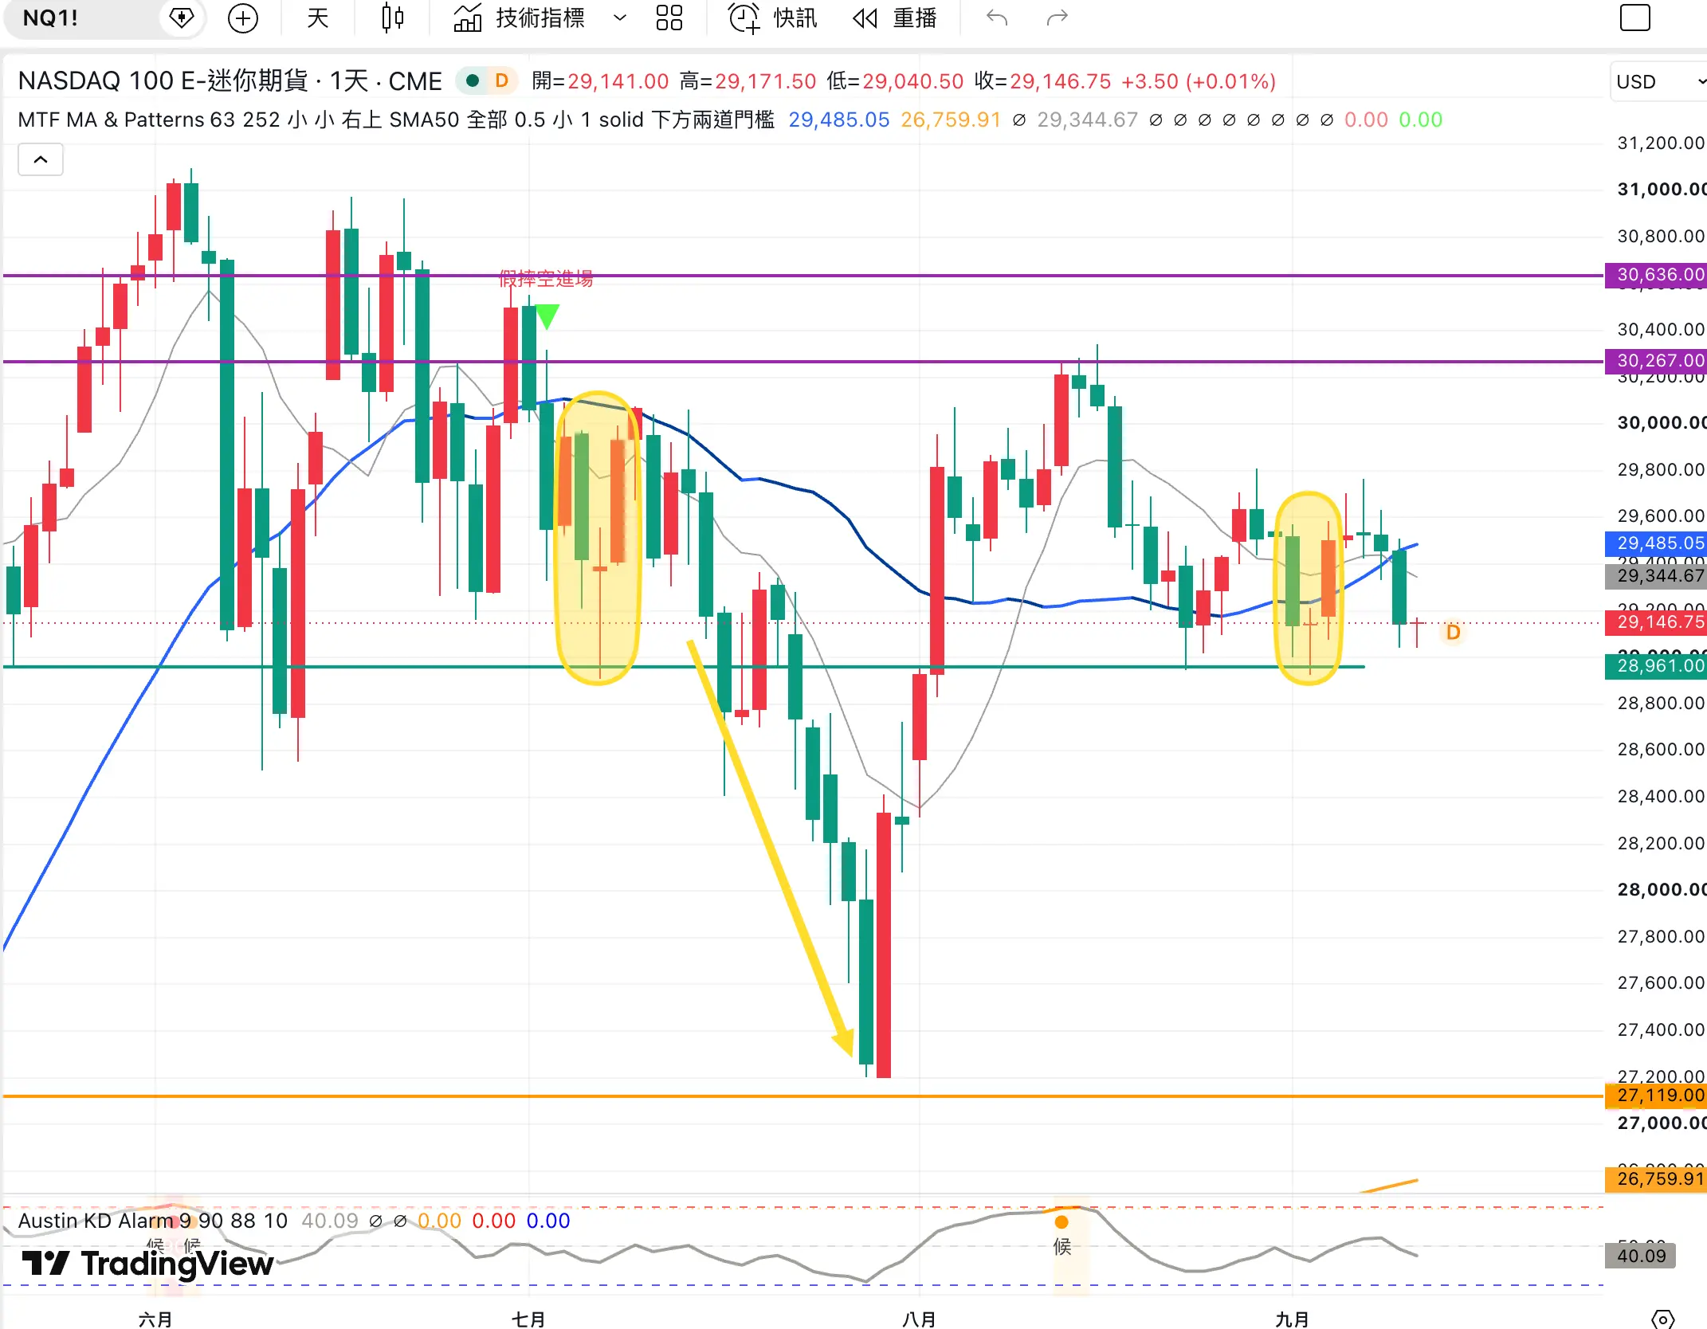Open chart settings gear on time axis
The image size is (1707, 1329).
pos(1663,1319)
